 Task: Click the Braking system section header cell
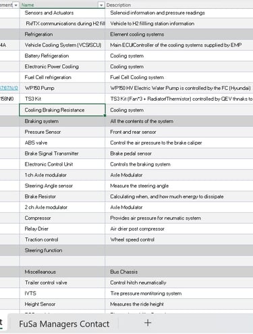pyautogui.click(x=62, y=121)
